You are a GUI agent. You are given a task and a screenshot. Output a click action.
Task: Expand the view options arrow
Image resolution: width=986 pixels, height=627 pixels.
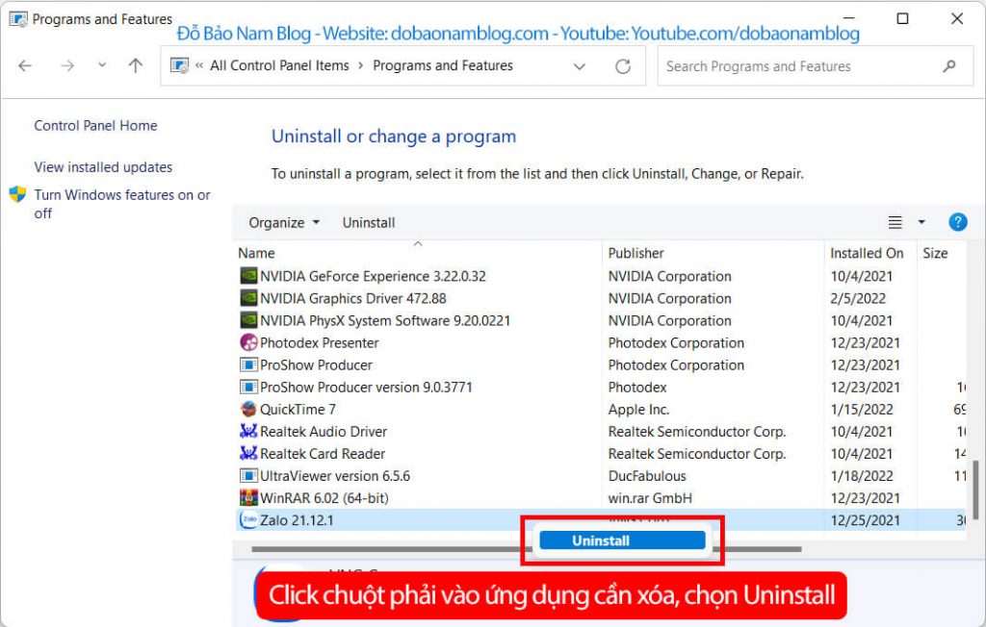pyautogui.click(x=921, y=222)
